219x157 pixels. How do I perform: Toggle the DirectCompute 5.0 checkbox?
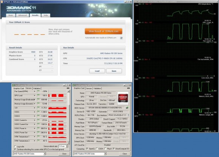point(114,149)
